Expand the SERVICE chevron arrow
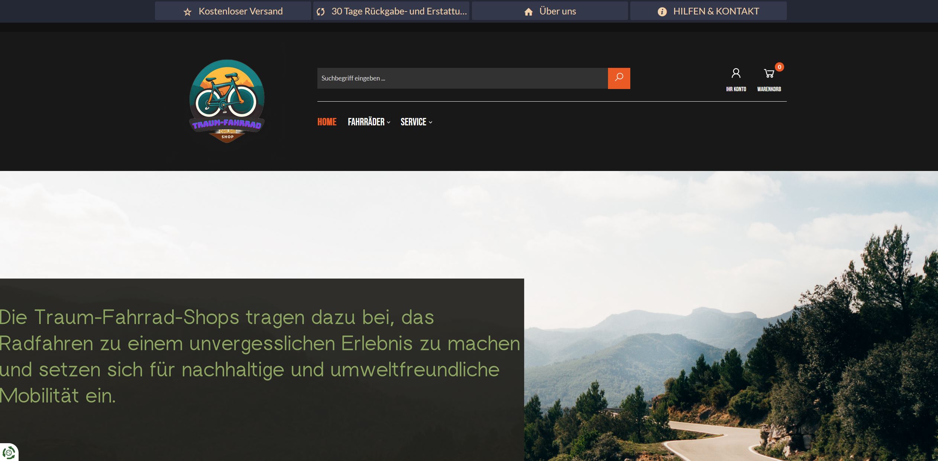The image size is (938, 461). (430, 122)
